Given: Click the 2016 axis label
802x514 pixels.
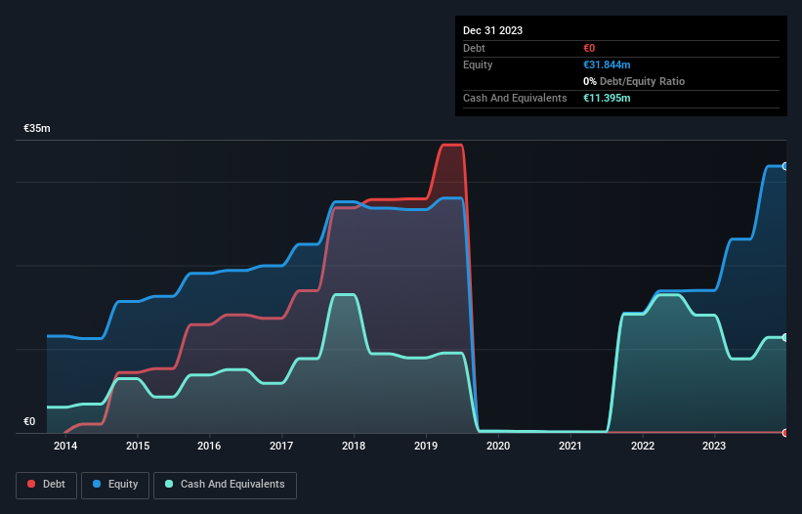Looking at the screenshot, I should pos(209,446).
